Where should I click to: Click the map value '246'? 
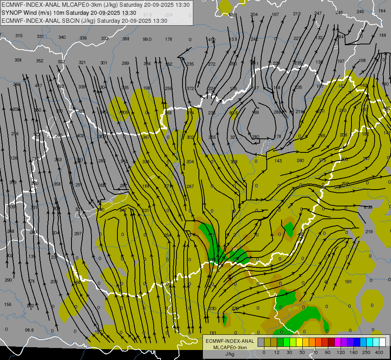pos(339,12)
